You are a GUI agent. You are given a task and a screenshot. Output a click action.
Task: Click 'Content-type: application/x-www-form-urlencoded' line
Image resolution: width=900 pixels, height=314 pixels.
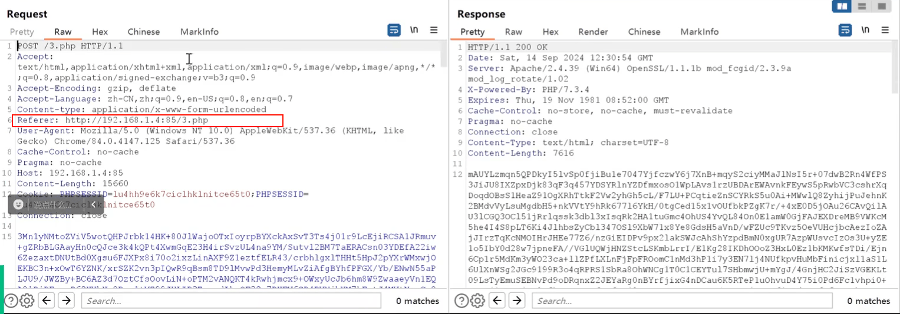141,110
